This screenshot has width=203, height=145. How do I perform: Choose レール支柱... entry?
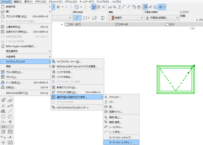click(x=121, y=132)
